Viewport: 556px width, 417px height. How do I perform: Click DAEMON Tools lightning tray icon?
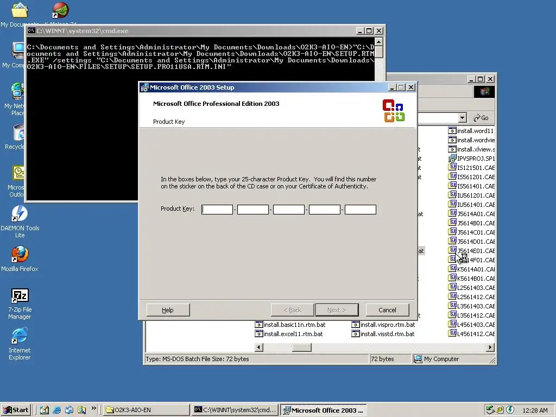point(510,410)
